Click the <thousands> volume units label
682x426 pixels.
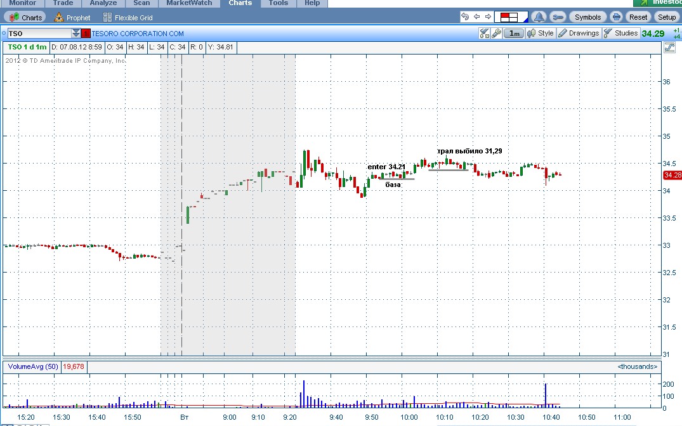point(637,366)
